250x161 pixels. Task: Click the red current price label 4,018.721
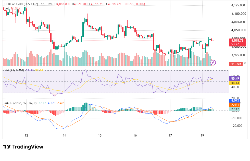238,41
